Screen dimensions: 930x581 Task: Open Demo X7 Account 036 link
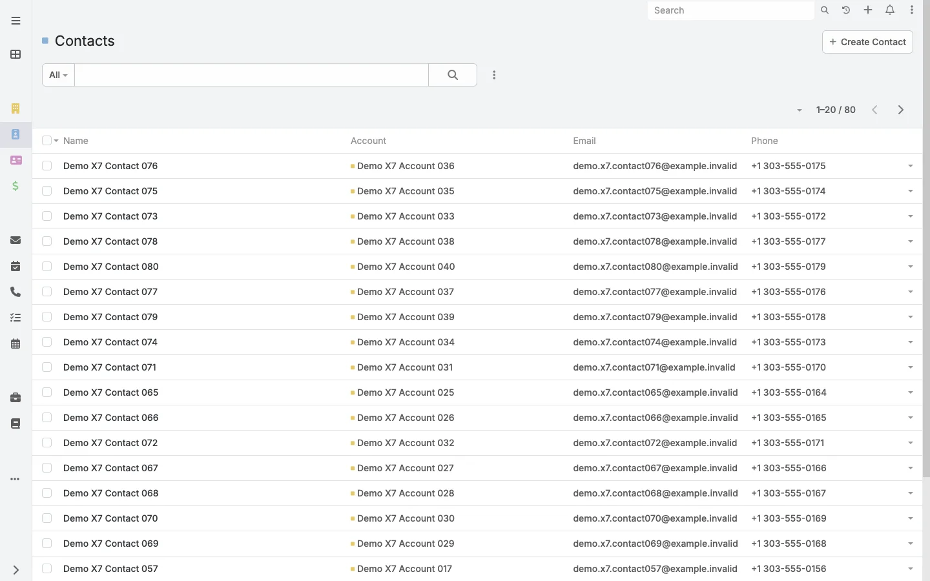pos(406,166)
